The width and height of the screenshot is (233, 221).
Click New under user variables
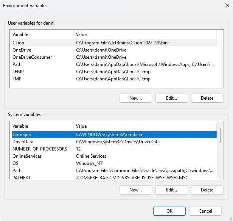(x=136, y=98)
